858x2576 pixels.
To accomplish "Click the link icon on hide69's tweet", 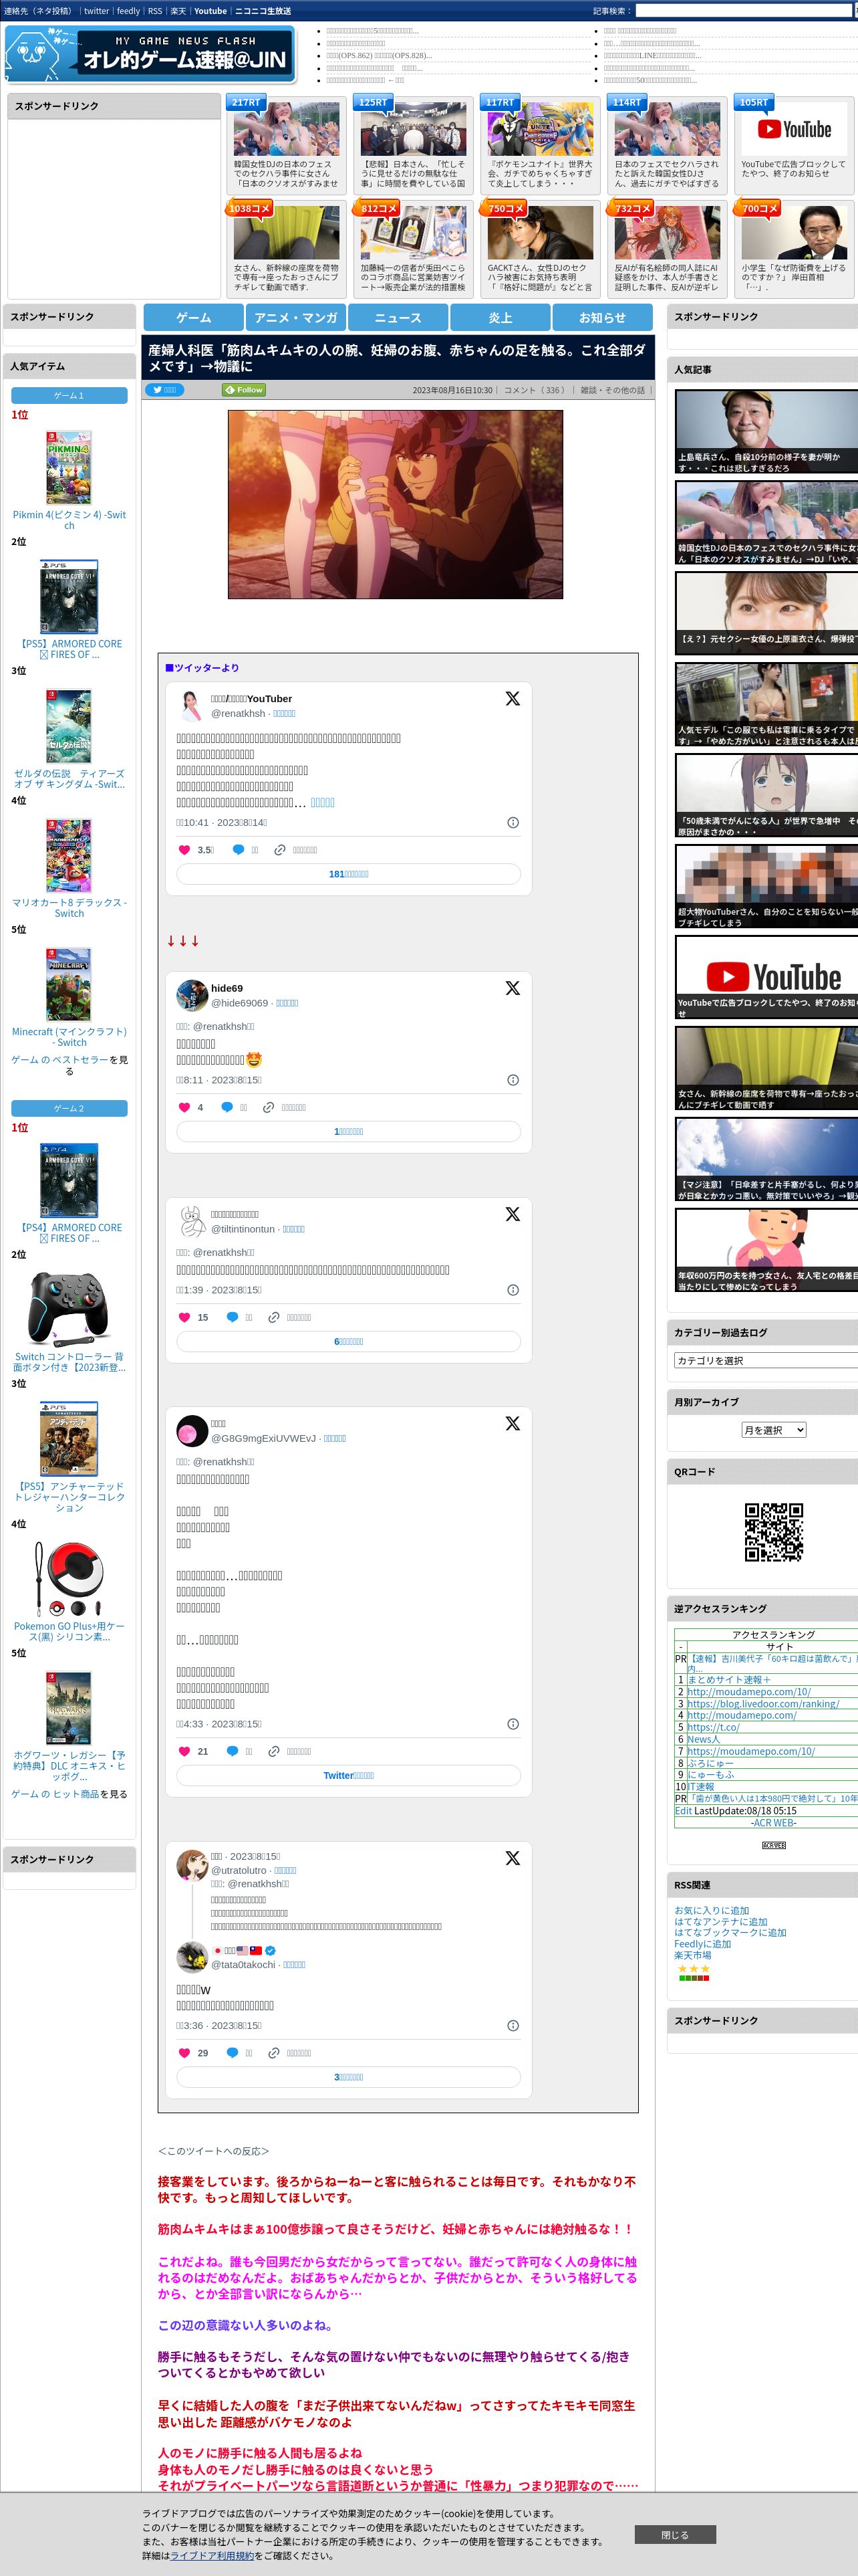I will tap(269, 1107).
